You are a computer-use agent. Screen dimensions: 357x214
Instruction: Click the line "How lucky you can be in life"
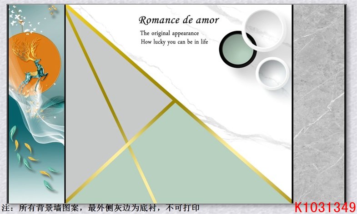coord(174,42)
